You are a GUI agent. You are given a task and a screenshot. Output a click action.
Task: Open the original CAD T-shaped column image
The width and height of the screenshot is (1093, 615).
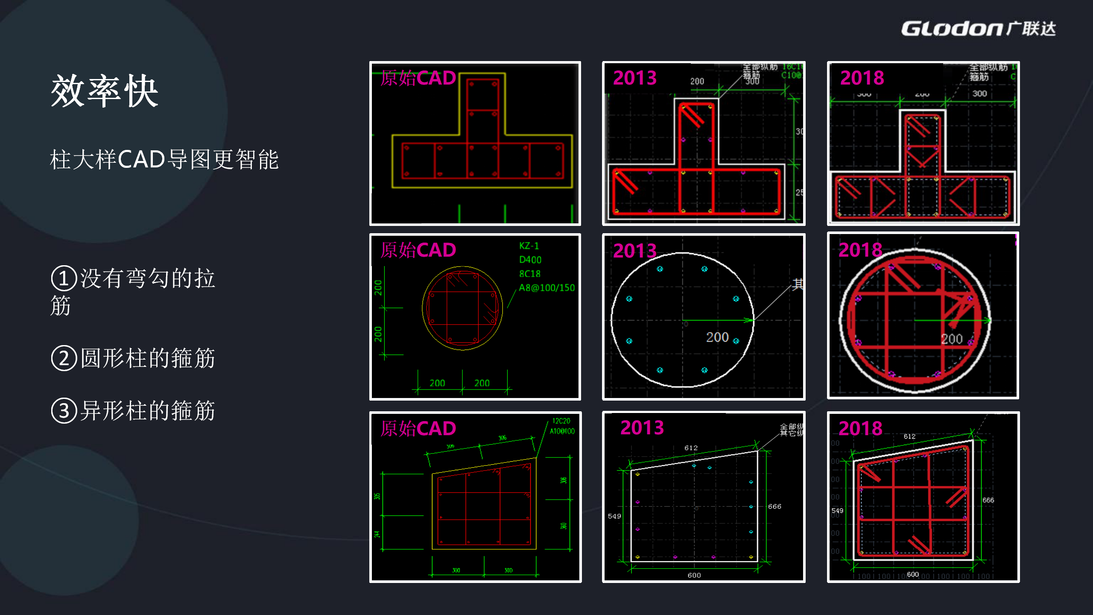[x=475, y=143]
